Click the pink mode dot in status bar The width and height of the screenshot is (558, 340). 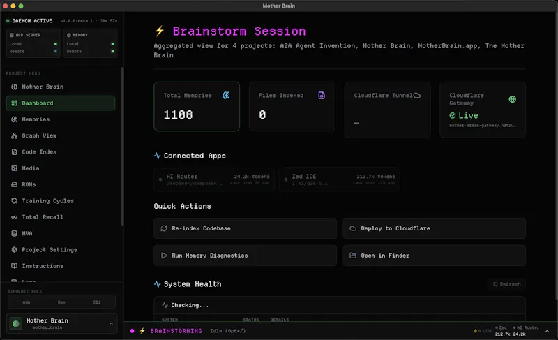click(x=132, y=331)
